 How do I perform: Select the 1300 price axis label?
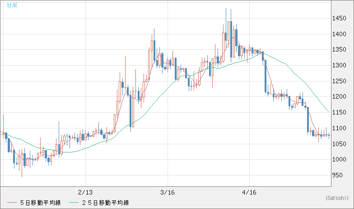[339, 65]
